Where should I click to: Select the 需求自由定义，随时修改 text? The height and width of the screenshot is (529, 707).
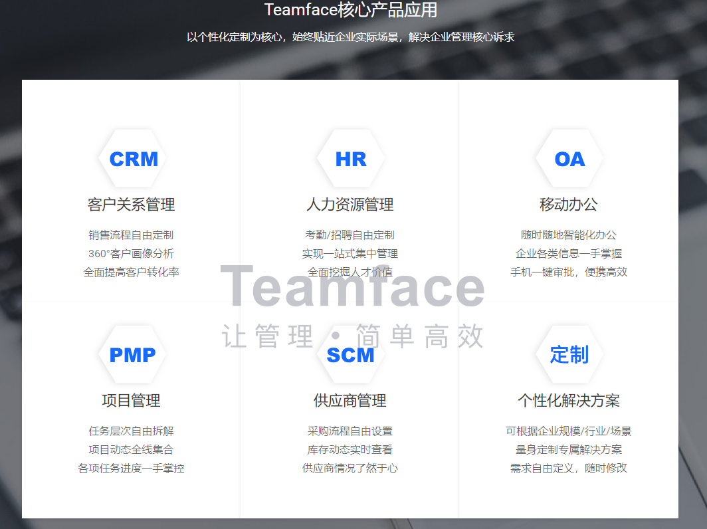tap(569, 468)
